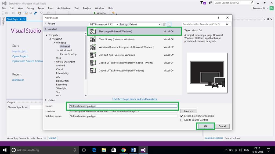275x154 pixels.
Task: Select Universal in templates tree
Action: coord(65,46)
